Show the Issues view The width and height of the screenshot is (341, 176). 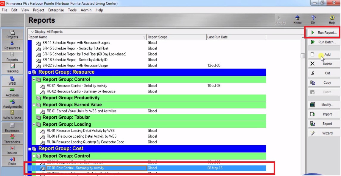coord(12,150)
